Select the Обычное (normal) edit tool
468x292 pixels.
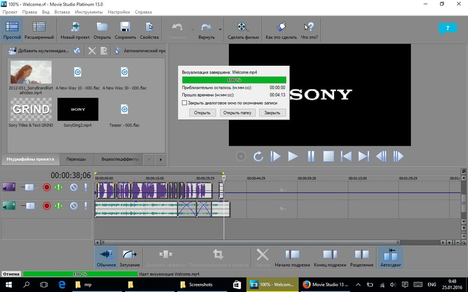106,257
